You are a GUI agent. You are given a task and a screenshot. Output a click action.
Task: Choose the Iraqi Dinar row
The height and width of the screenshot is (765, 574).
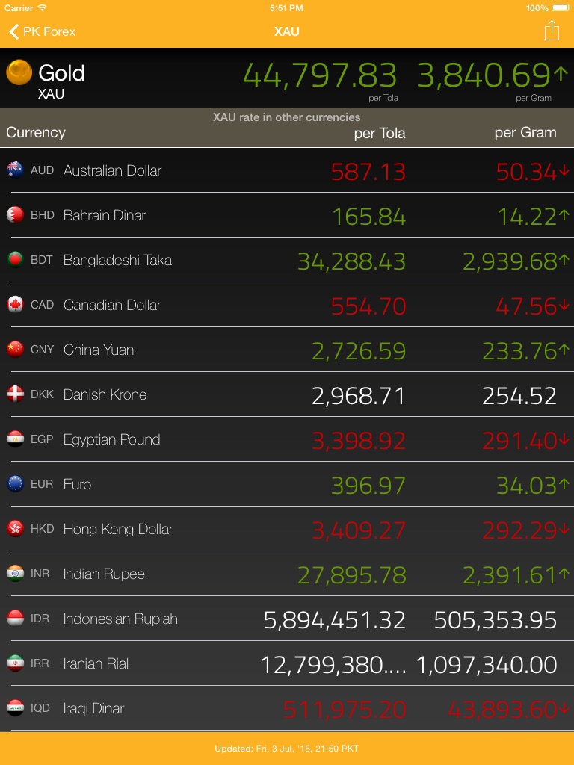287,708
